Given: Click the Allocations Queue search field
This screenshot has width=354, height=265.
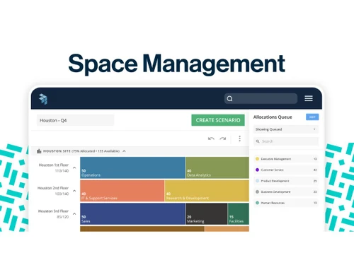Looking at the screenshot, I should 286,141.
